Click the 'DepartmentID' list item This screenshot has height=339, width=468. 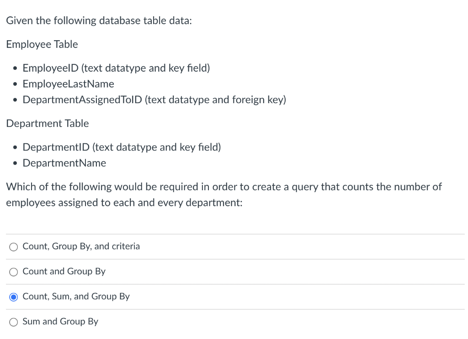(x=122, y=147)
